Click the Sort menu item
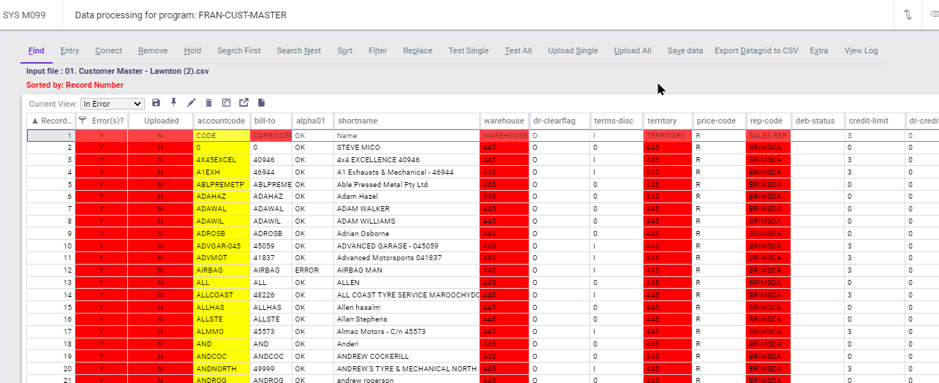Screen dimensions: 939x383 345,50
